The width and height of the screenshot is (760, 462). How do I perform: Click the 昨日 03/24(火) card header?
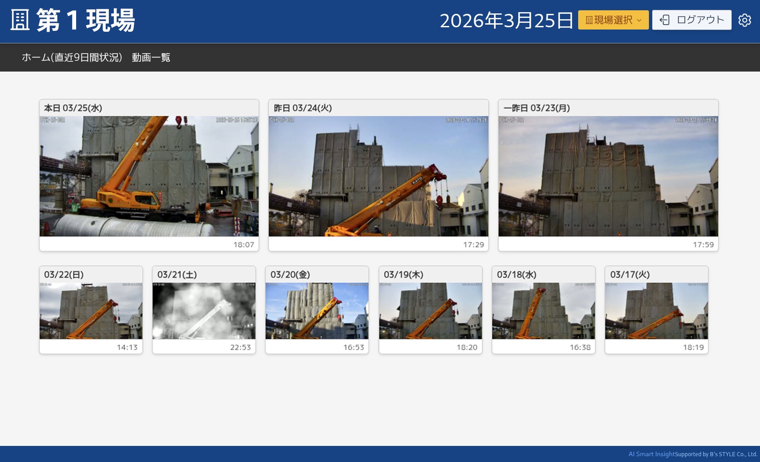[x=378, y=108]
